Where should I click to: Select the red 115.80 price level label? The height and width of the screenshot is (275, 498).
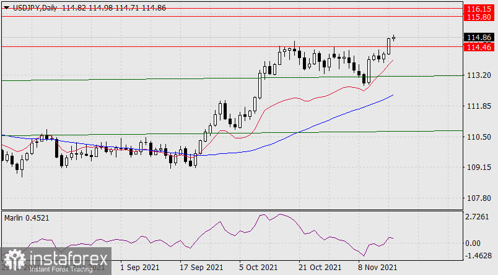[478, 19]
